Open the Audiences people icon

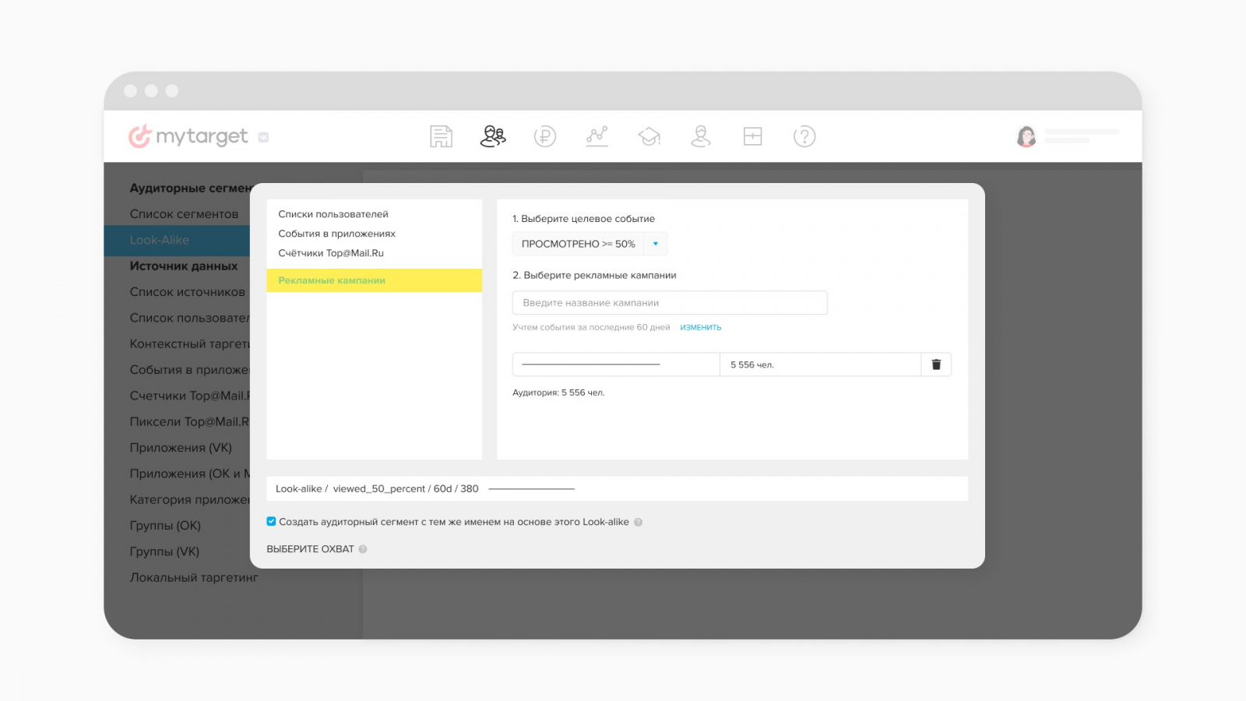(x=493, y=136)
